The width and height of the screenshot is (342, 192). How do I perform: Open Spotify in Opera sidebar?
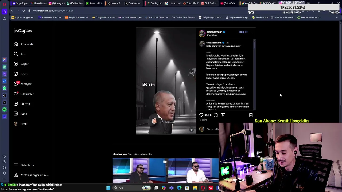(4, 110)
